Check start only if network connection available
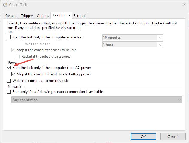This screenshot has width=189, height=143. tap(9, 92)
